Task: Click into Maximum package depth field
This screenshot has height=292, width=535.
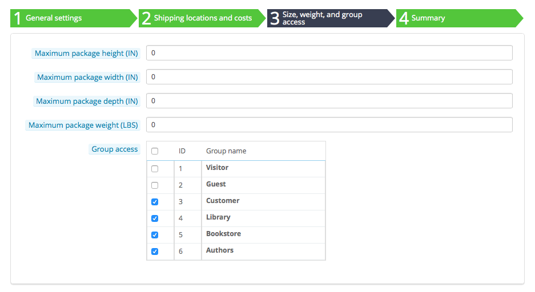Action: tap(329, 101)
